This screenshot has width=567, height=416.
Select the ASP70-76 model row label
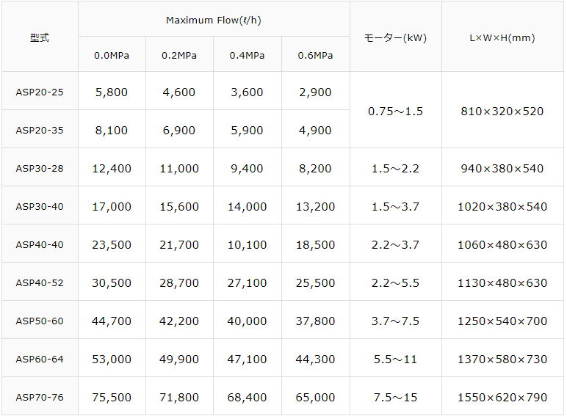(x=40, y=398)
